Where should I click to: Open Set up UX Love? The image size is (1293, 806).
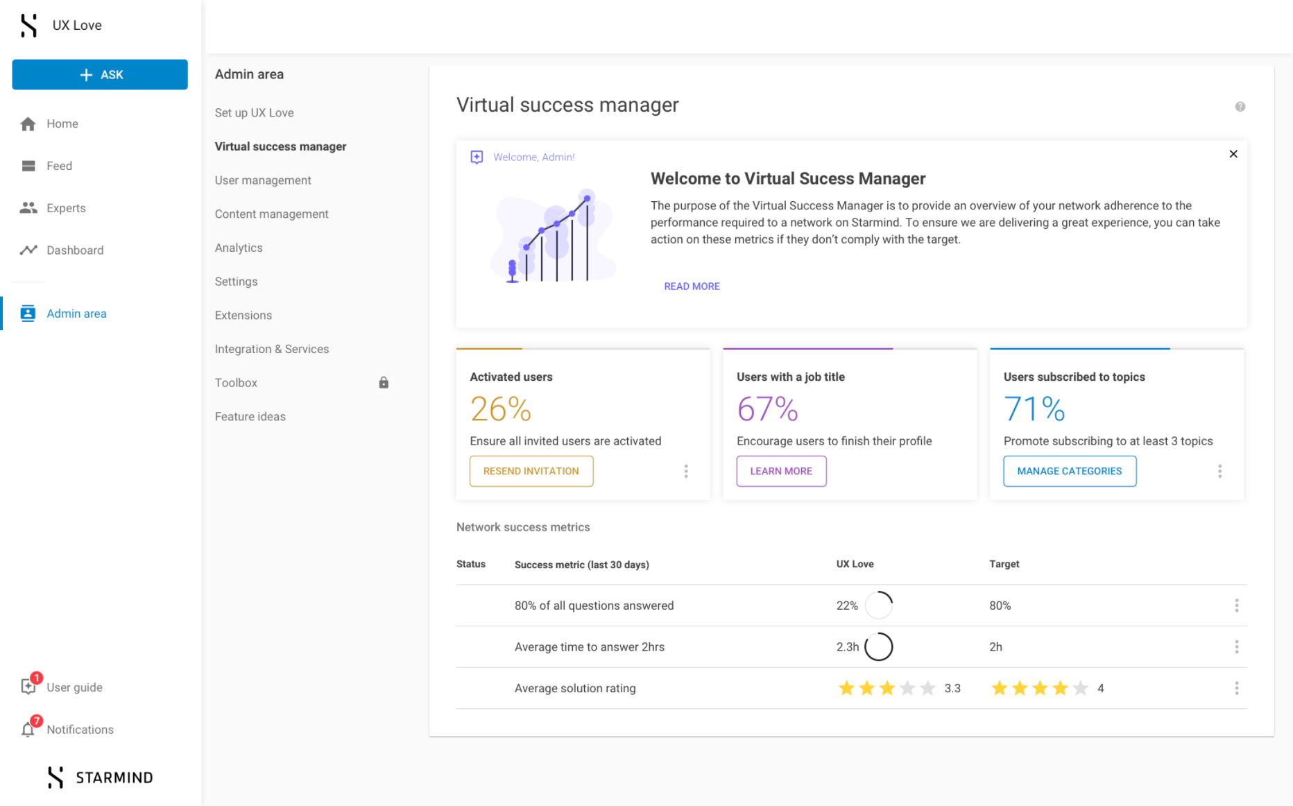255,112
